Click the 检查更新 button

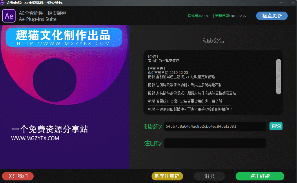[272, 16]
